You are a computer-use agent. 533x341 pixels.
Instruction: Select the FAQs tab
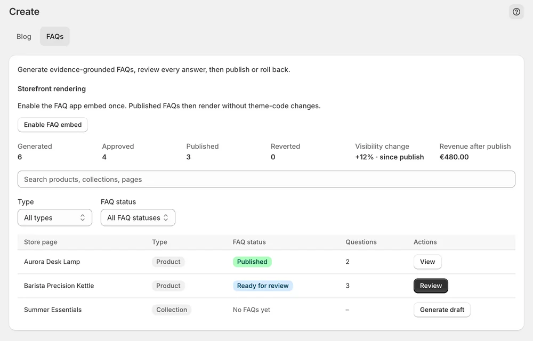(x=55, y=36)
